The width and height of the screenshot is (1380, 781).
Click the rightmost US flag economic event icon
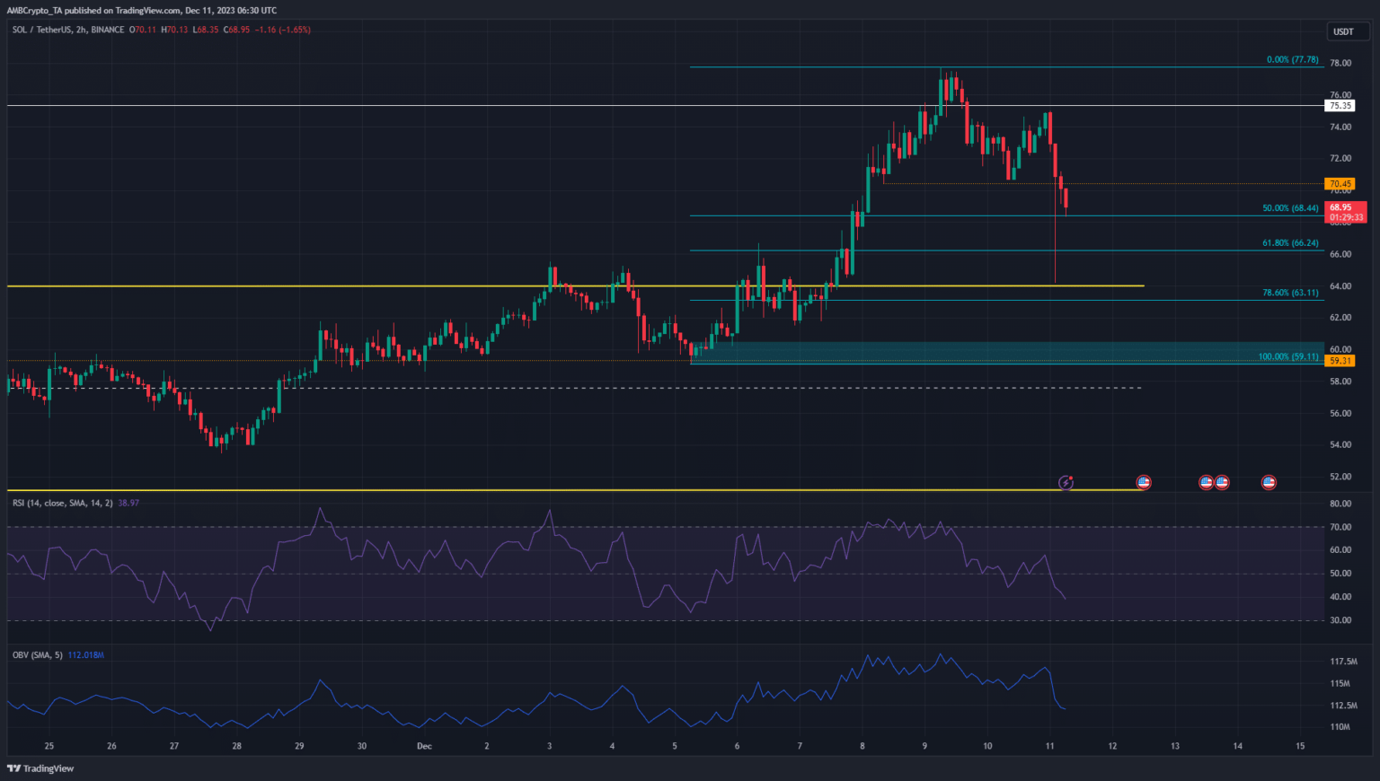[x=1269, y=483]
